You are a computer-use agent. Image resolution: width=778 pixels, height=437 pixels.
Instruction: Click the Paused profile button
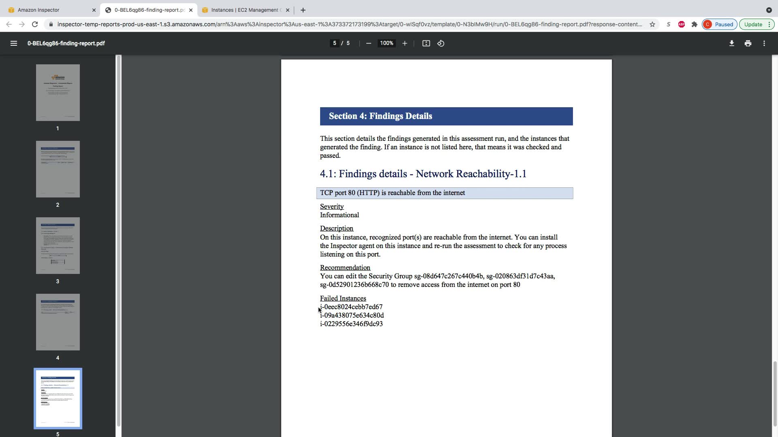point(719,24)
